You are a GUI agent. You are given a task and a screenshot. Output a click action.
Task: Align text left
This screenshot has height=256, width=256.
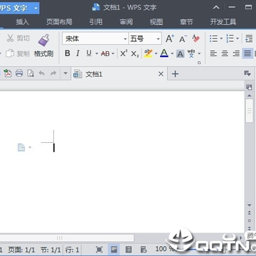pos(213,54)
